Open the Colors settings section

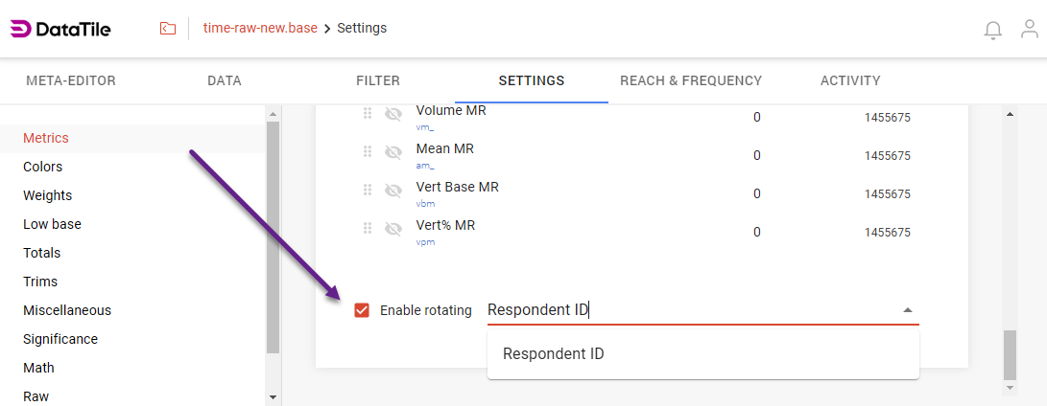(x=43, y=167)
